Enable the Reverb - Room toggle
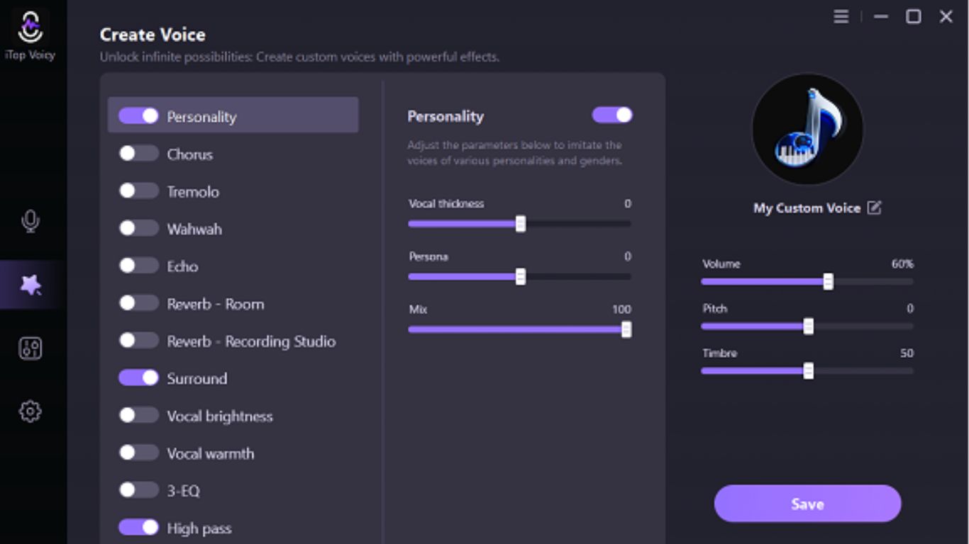969x544 pixels. pos(138,302)
